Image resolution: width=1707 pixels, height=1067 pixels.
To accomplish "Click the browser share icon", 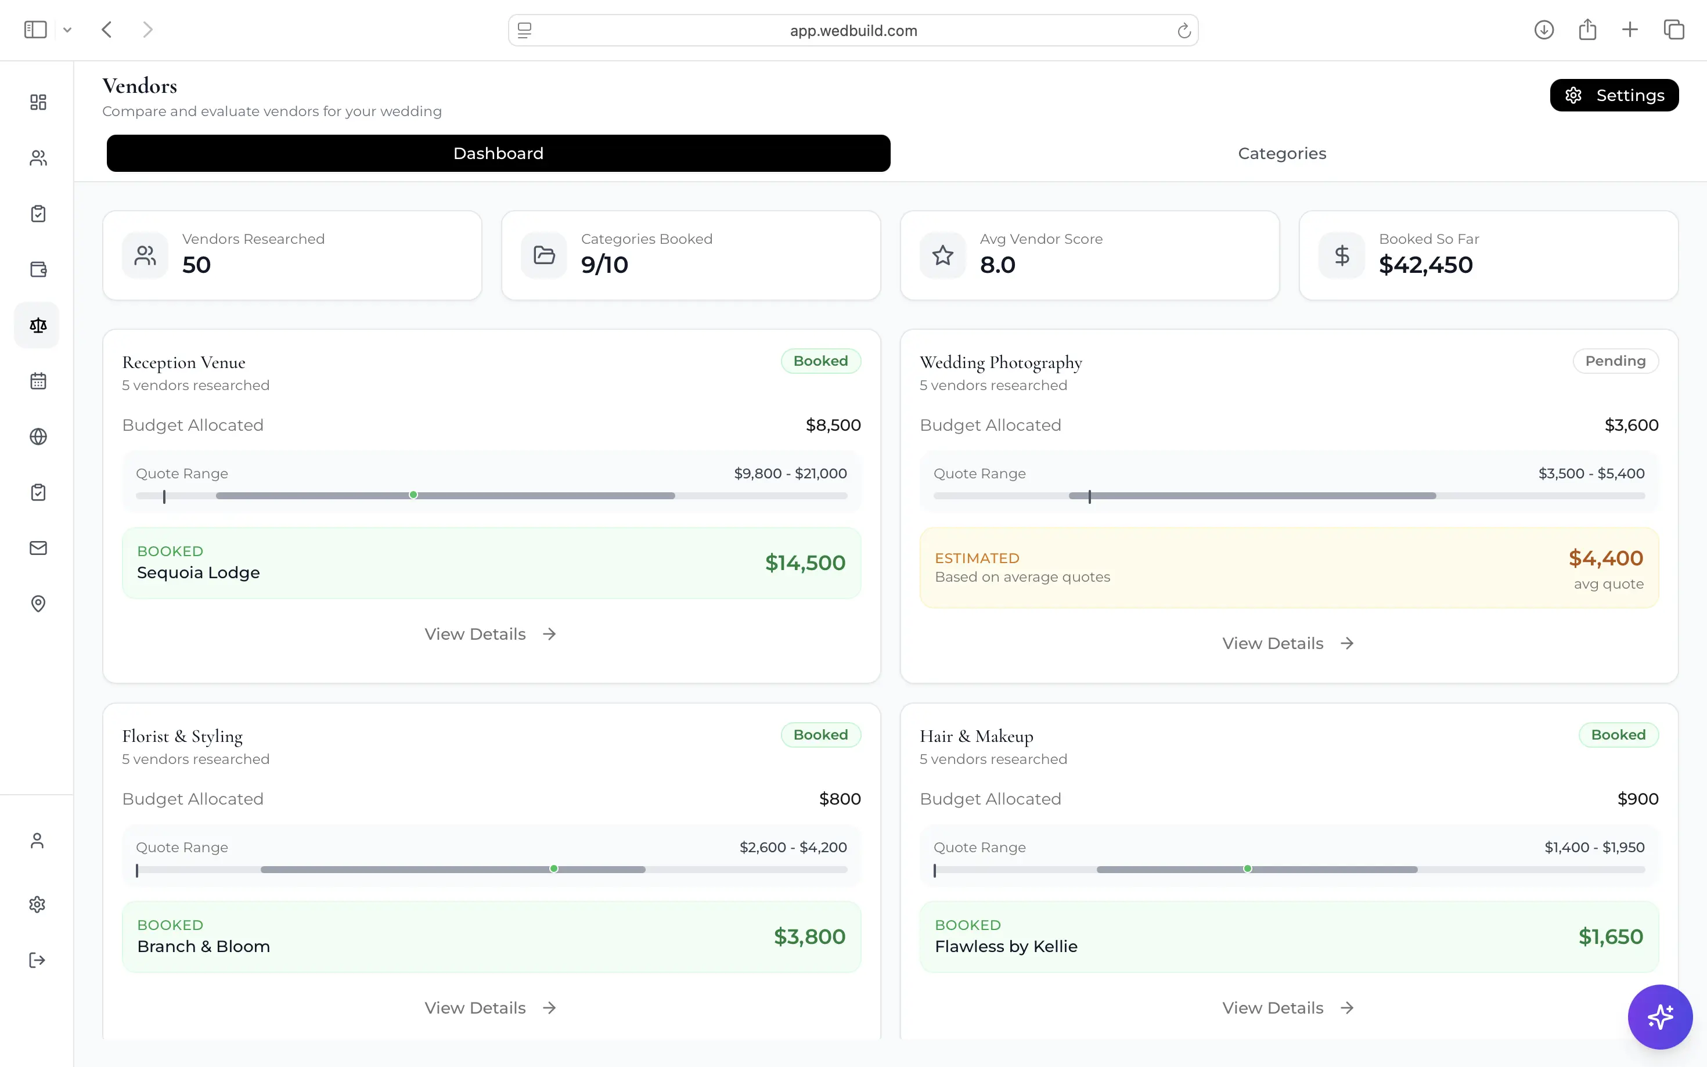I will point(1587,30).
